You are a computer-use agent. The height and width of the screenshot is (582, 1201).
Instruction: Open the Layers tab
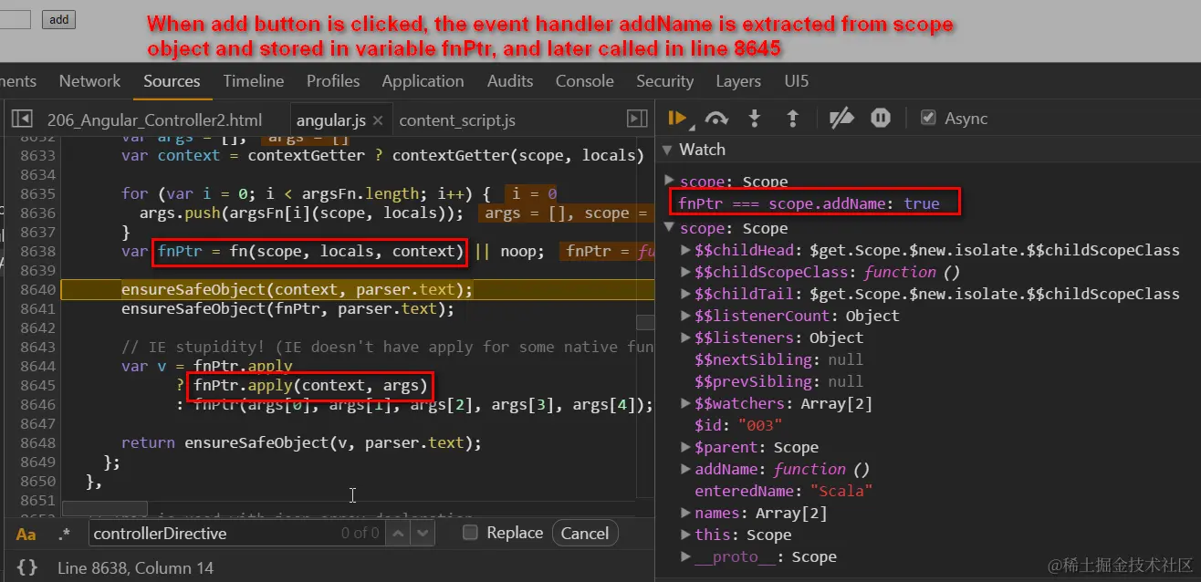click(x=738, y=81)
